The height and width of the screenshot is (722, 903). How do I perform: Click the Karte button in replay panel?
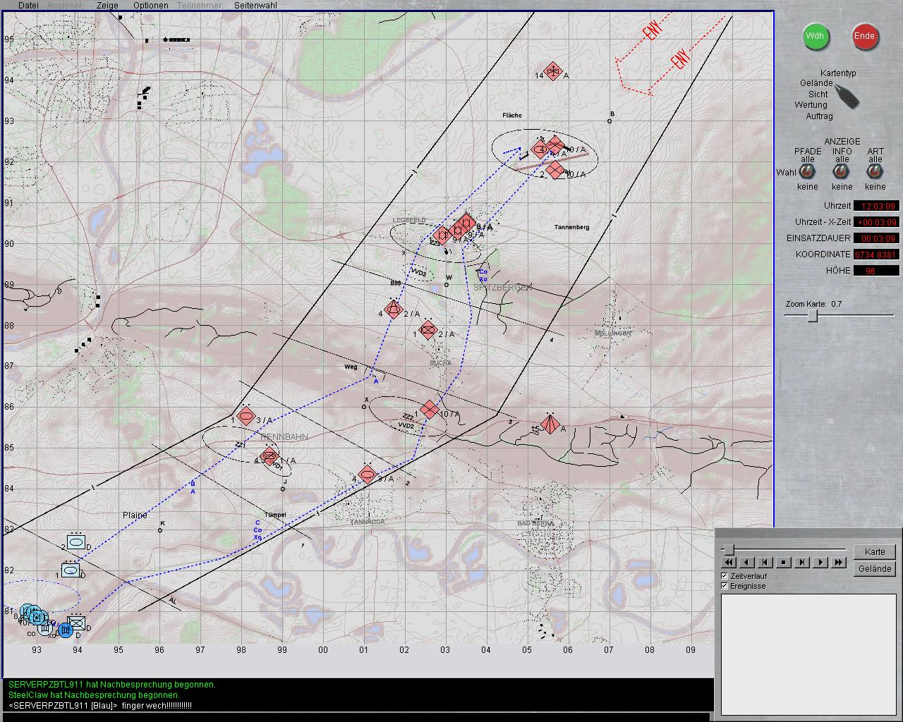tap(874, 551)
